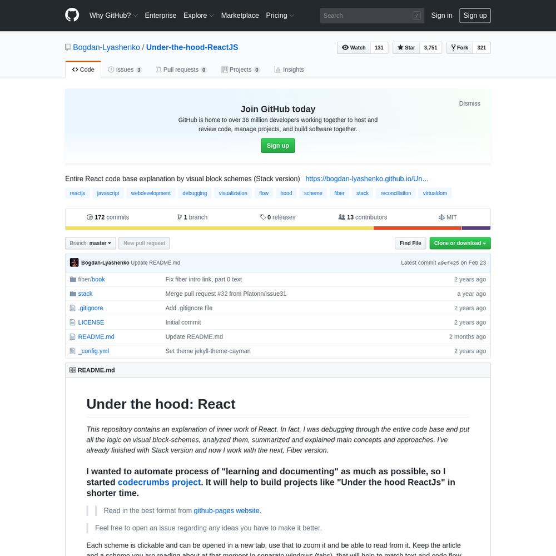Switch to the Projects tab
The height and width of the screenshot is (556, 556).
tap(241, 69)
